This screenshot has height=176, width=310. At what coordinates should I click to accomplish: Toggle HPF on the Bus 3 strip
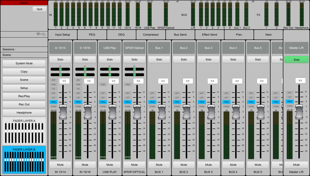pos(201,93)
